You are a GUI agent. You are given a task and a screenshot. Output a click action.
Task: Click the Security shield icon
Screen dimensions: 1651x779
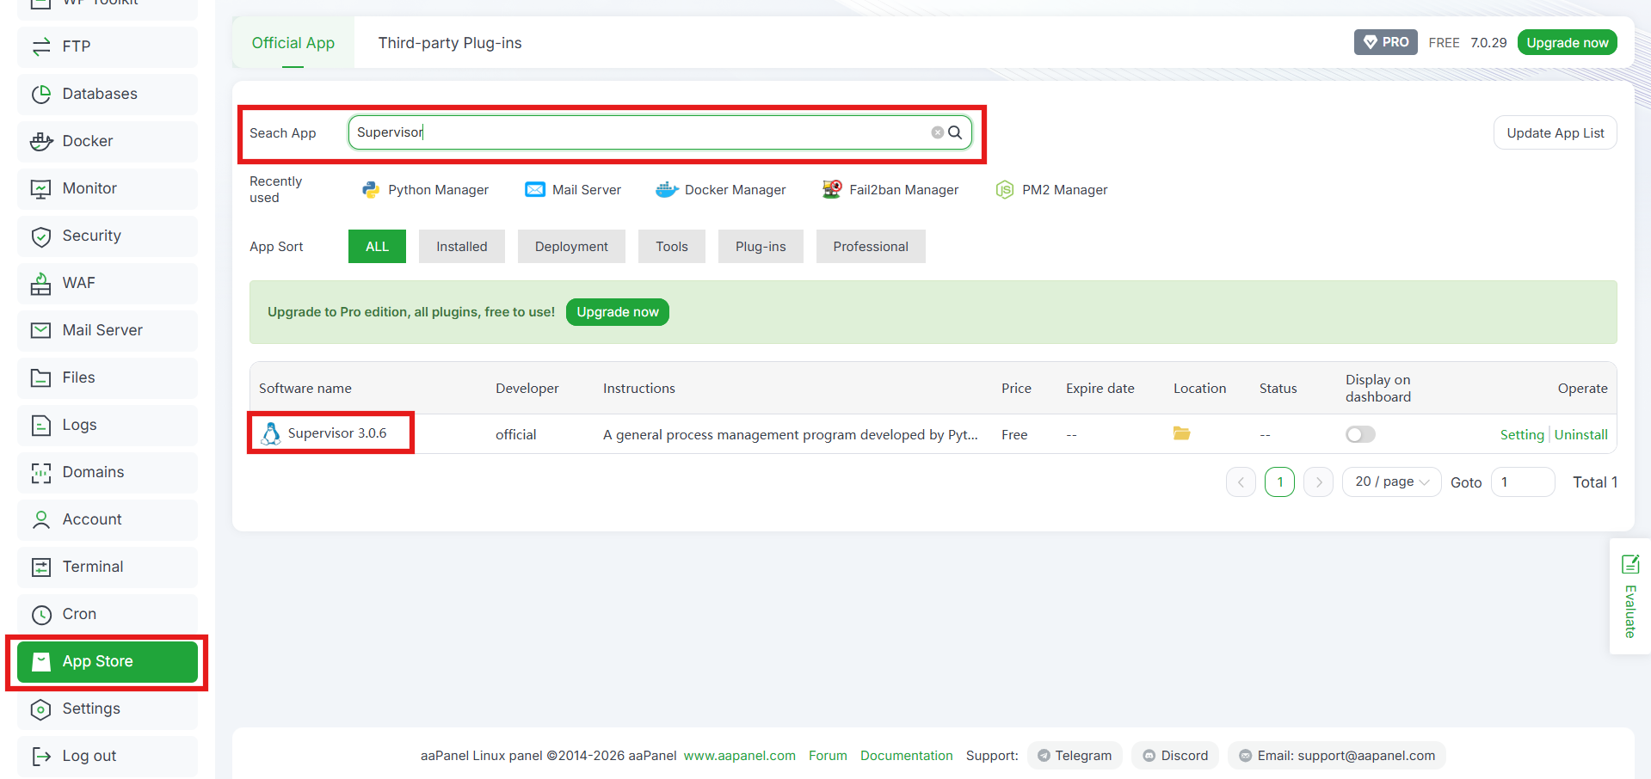(x=41, y=236)
